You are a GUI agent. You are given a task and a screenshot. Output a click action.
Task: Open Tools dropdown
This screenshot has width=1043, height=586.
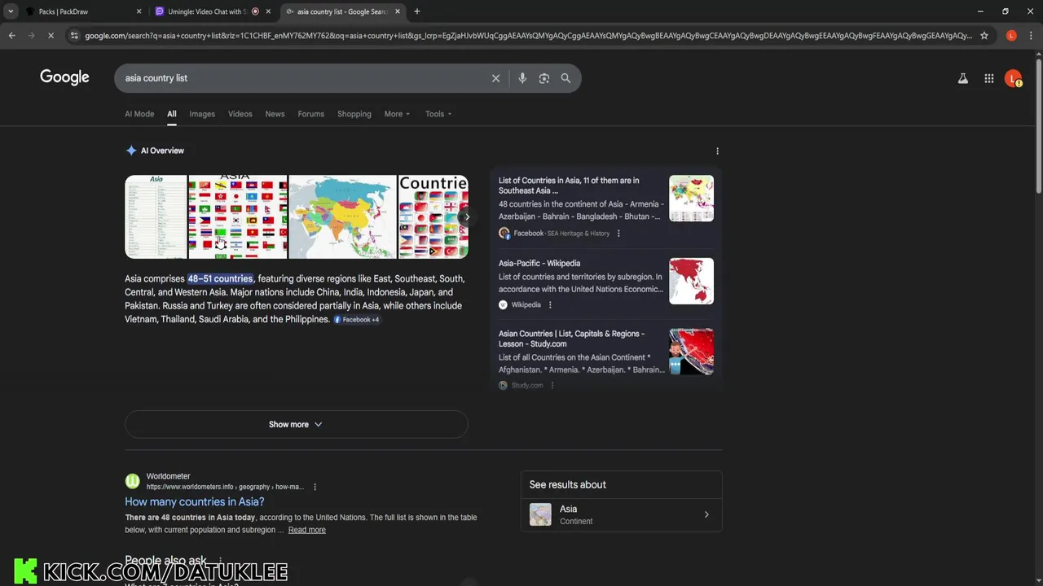pyautogui.click(x=438, y=114)
